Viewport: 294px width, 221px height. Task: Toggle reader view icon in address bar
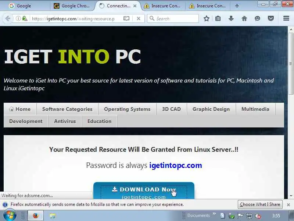click(x=126, y=18)
